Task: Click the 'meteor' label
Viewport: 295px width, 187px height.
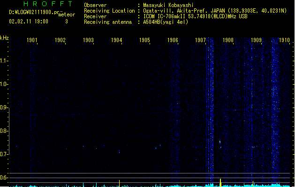Action: [67, 14]
